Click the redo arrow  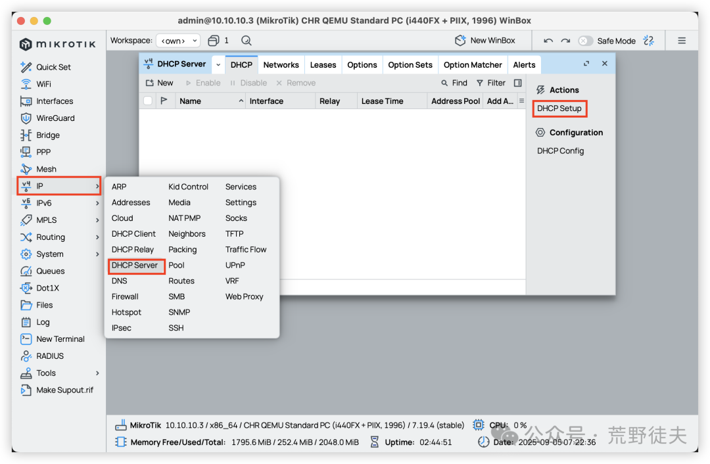click(x=565, y=41)
